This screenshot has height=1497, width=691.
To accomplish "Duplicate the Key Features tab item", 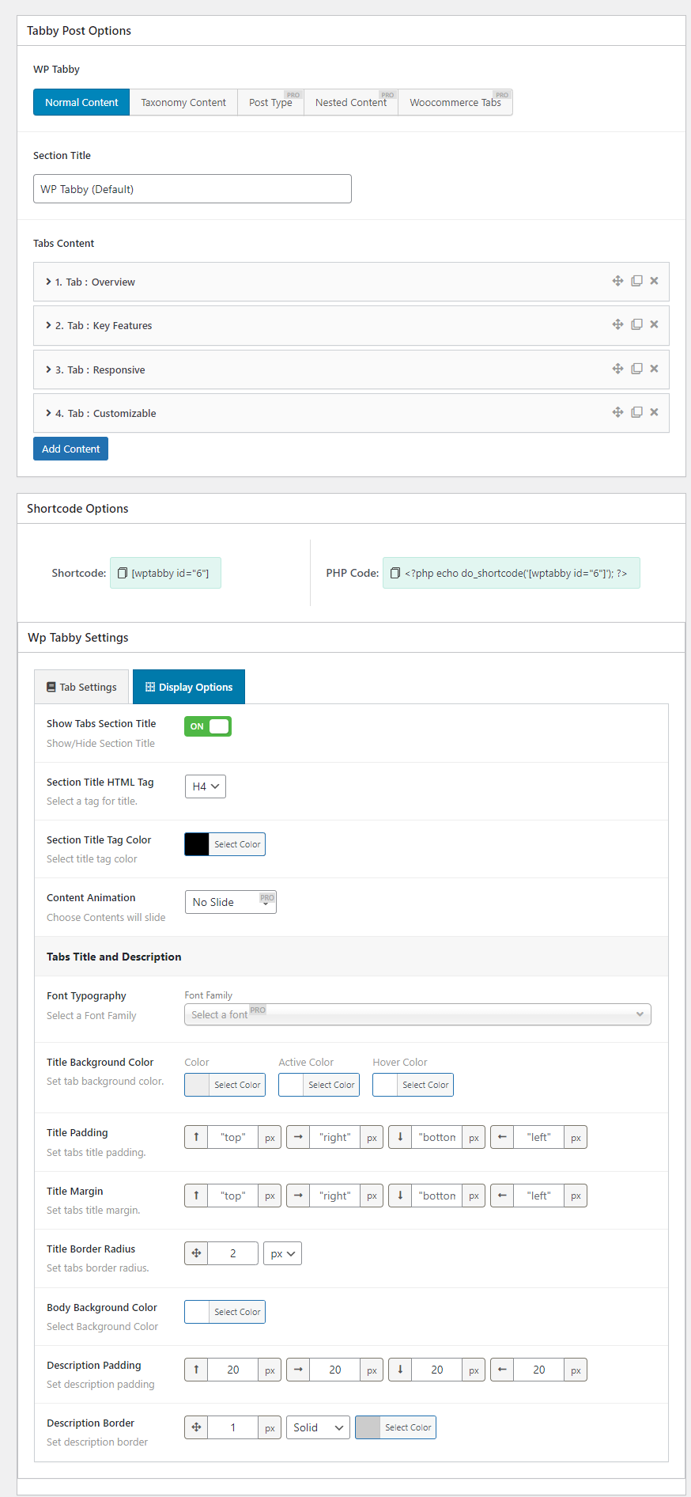I will pos(636,324).
